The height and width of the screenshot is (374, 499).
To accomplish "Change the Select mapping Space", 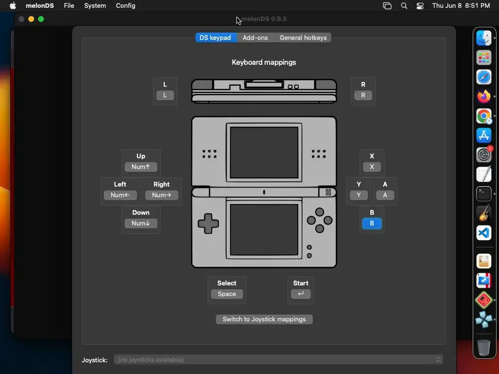I will tap(227, 294).
